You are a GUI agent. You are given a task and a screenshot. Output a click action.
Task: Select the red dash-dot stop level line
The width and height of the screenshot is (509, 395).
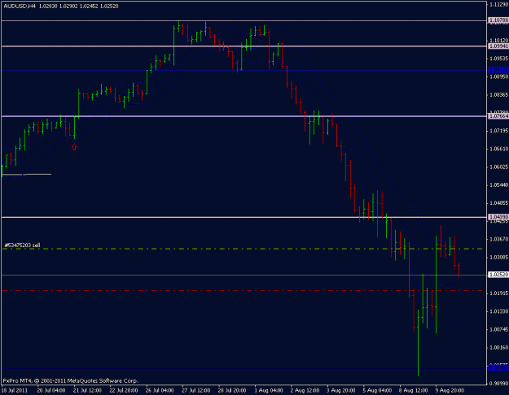click(243, 290)
